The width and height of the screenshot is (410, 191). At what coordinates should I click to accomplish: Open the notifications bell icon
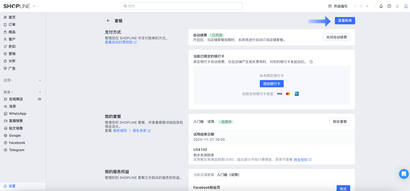[x=381, y=6]
